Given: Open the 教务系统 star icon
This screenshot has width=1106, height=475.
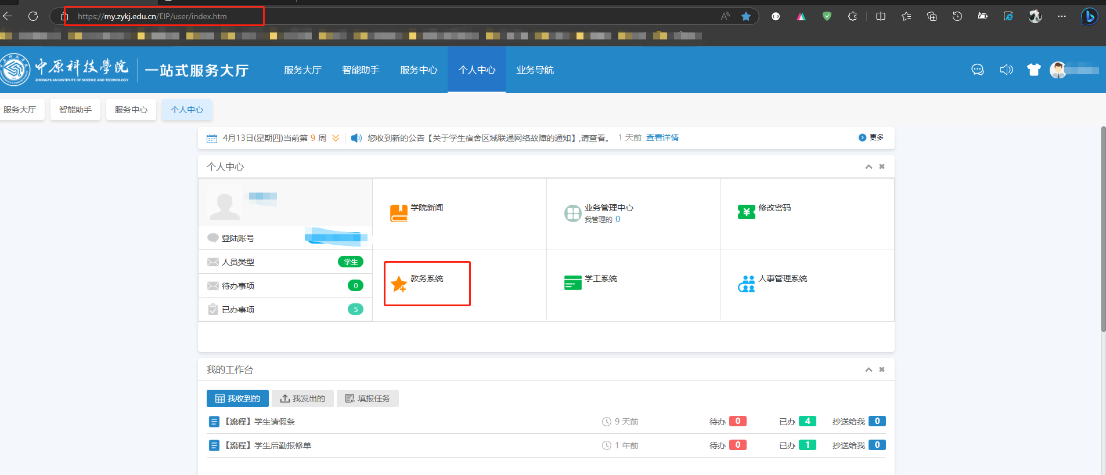Looking at the screenshot, I should [399, 284].
